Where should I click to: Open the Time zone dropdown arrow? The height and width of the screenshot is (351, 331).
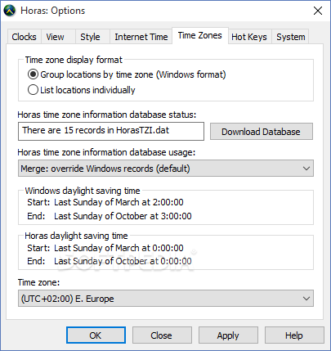306,299
